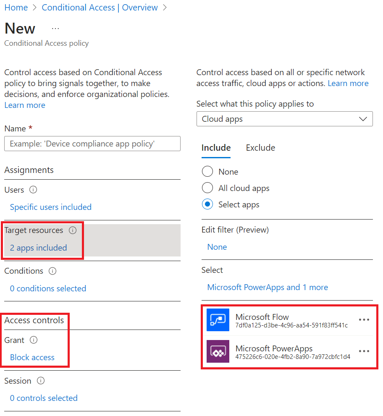Click the Edit filter (Preview) label
Screen dimensions: 383x416
[235, 230]
